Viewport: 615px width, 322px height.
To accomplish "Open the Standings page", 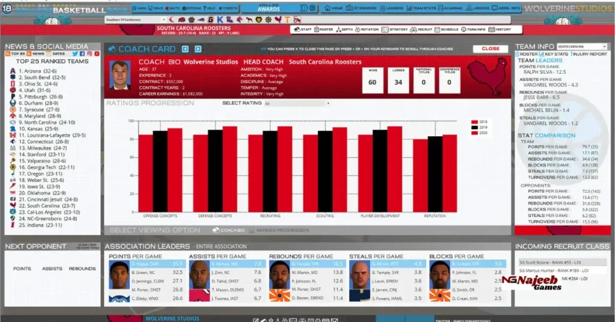I will (x=360, y=9).
